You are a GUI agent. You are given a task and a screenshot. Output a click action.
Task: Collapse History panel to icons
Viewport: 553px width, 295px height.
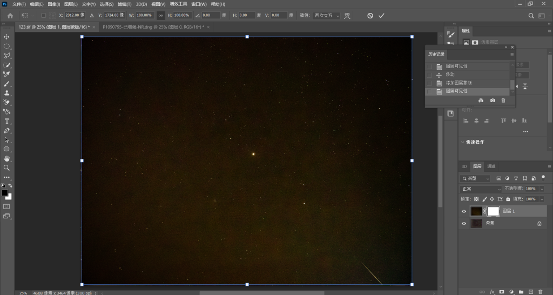pos(506,47)
